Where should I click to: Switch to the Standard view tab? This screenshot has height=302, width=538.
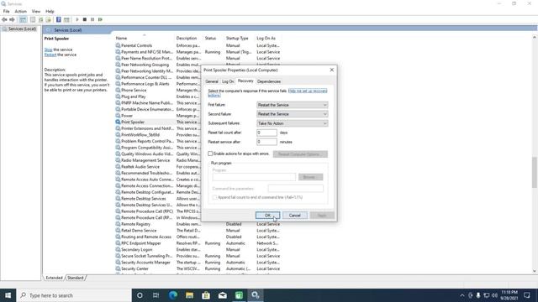[x=76, y=278]
